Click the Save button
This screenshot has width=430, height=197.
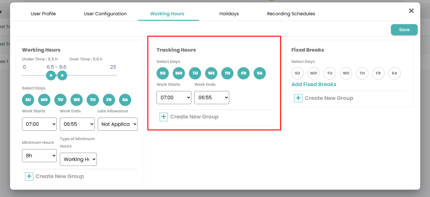(x=404, y=30)
